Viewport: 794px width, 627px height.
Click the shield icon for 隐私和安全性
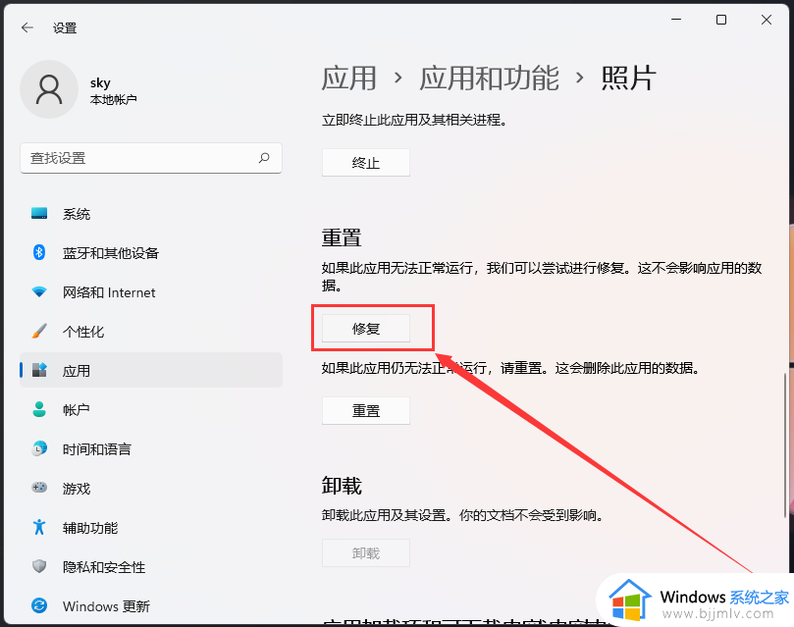point(39,566)
